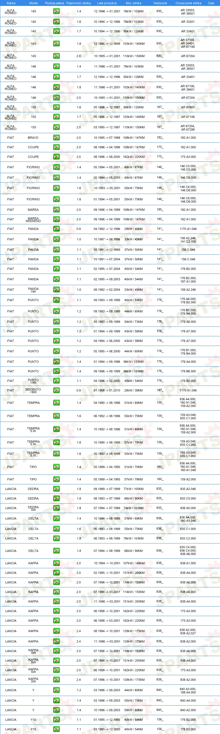Screen dimensions: 220x734
Task: Click the fuel icon for LANCIA KAPPA 107kW / 146KM
Action: point(57,563)
